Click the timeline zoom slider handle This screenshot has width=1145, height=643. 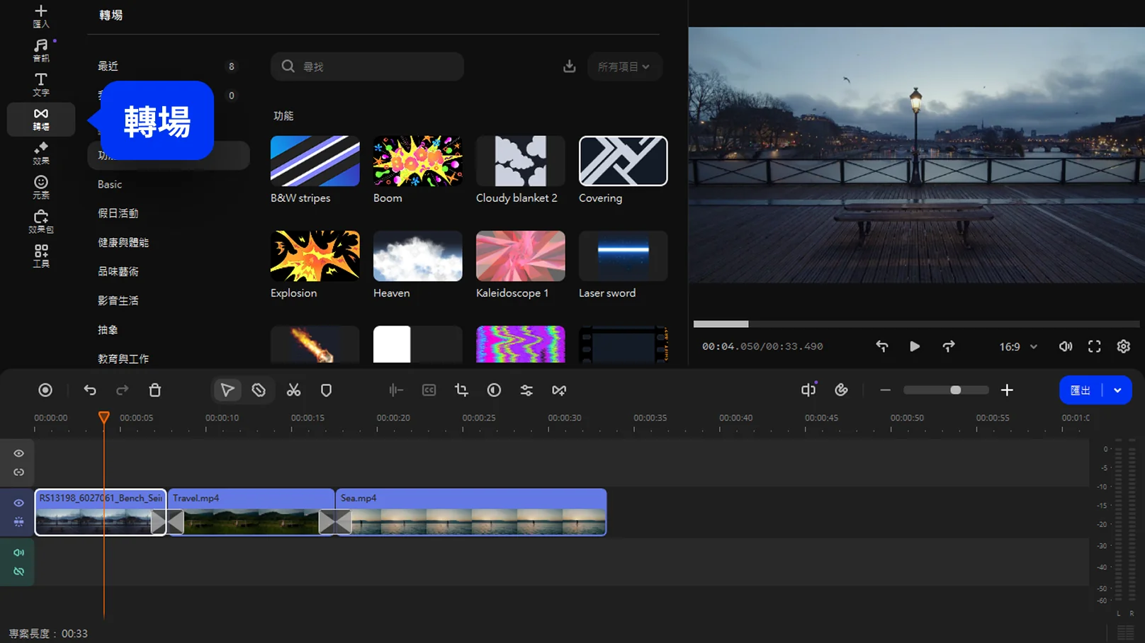[955, 390]
